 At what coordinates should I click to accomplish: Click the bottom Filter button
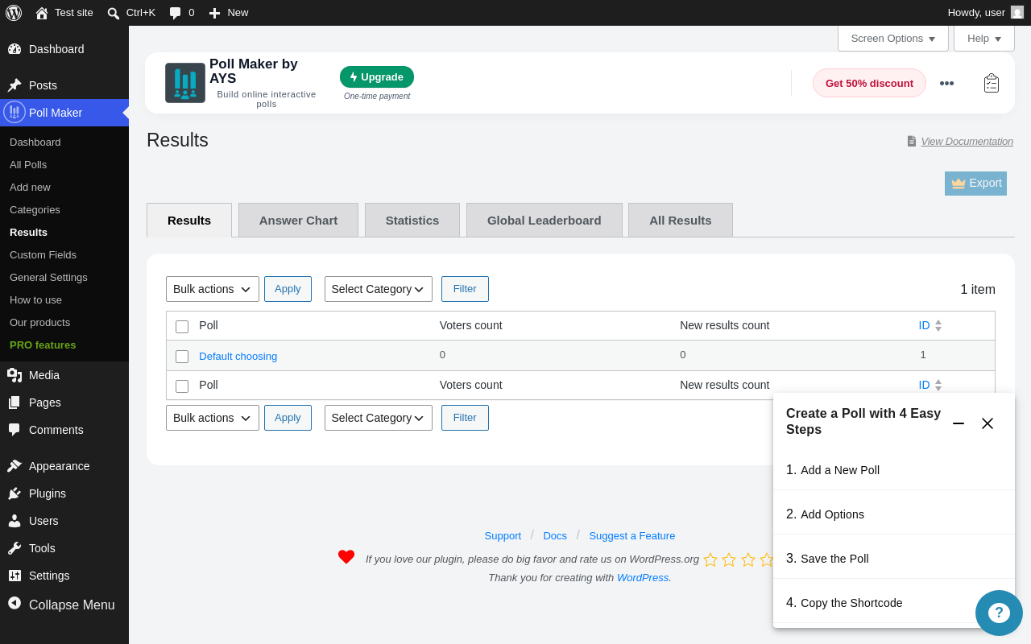pos(465,418)
